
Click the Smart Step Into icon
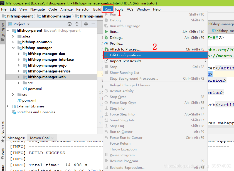[106, 120]
